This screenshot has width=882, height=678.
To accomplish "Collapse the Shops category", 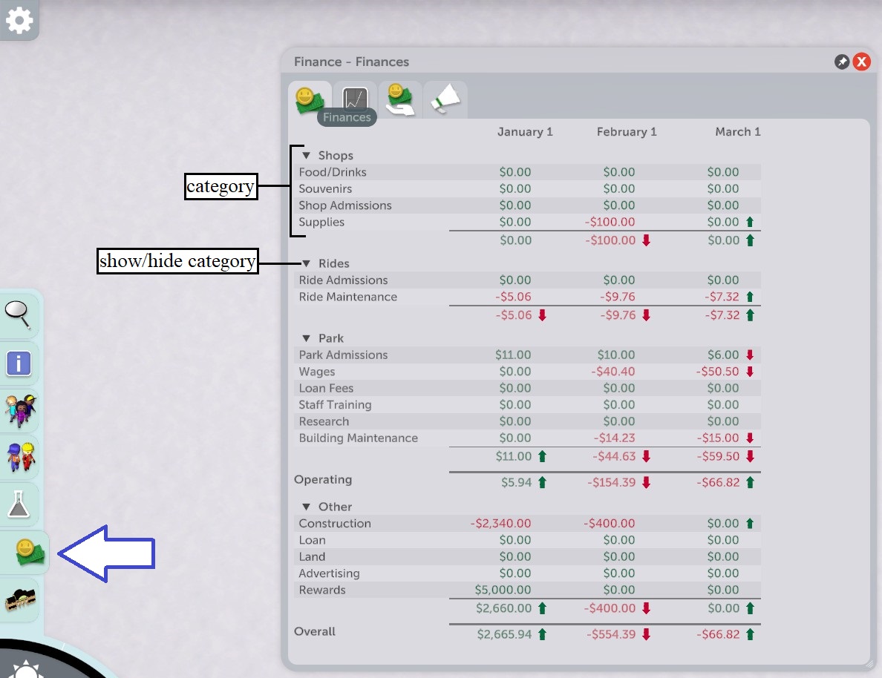I will (307, 155).
